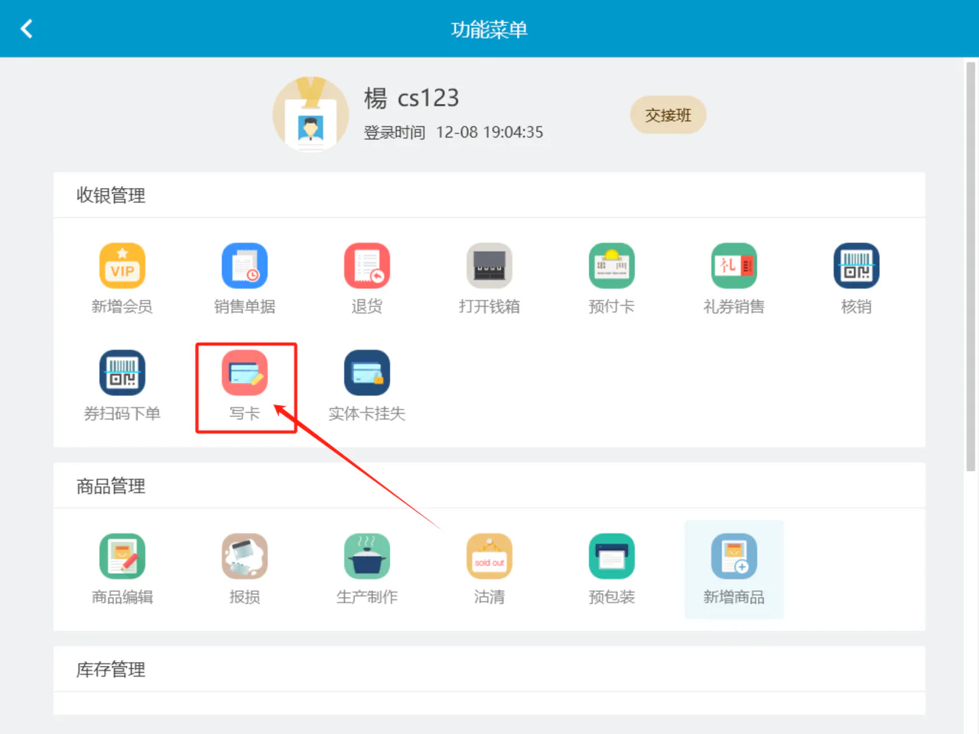This screenshot has height=734, width=979.
Task: Open the 预包装 prepackage icon
Action: (612, 556)
